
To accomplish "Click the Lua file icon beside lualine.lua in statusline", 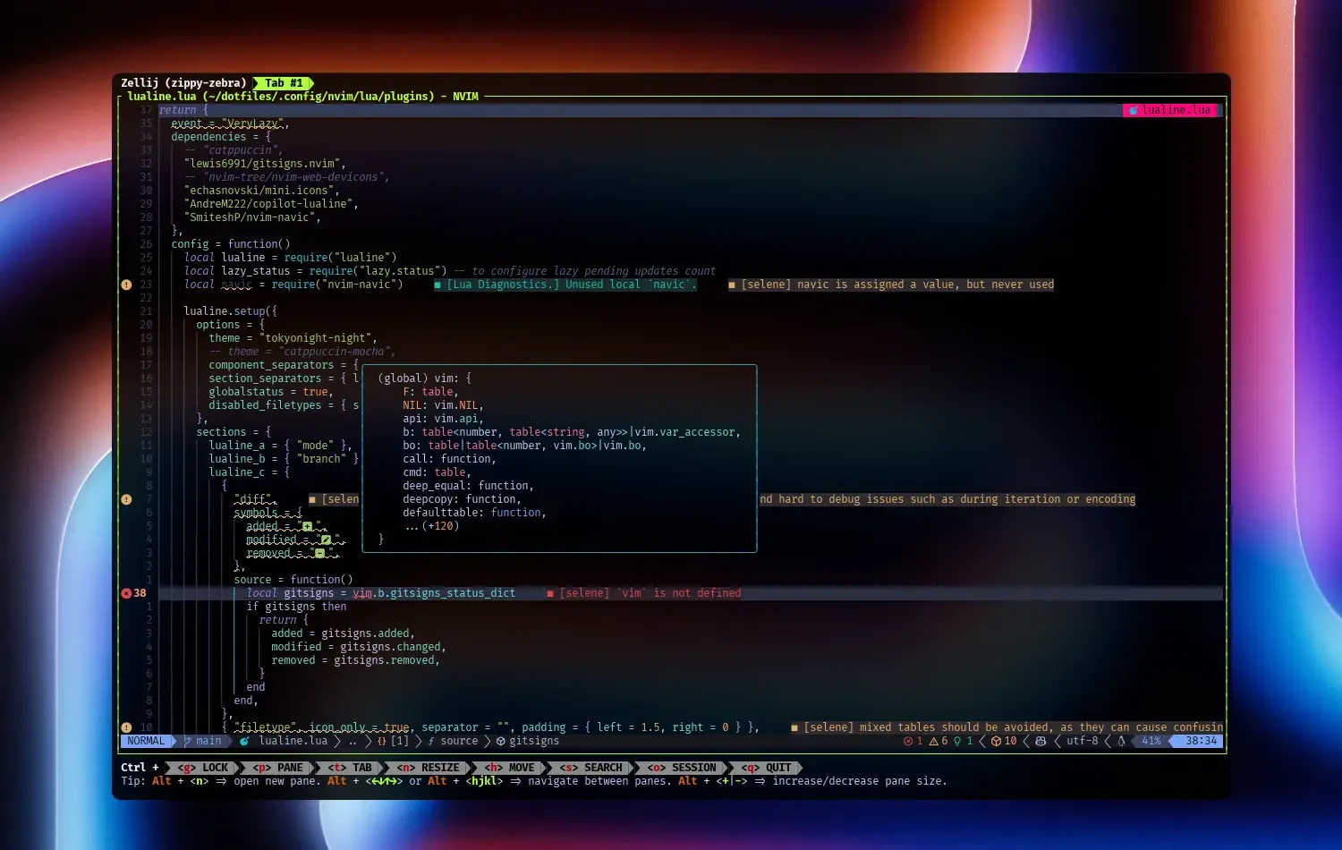I will tap(243, 741).
